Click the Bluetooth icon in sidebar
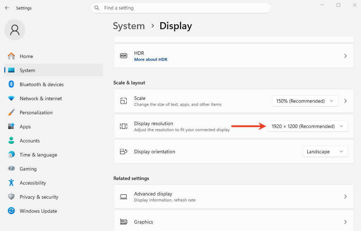 tap(11, 84)
